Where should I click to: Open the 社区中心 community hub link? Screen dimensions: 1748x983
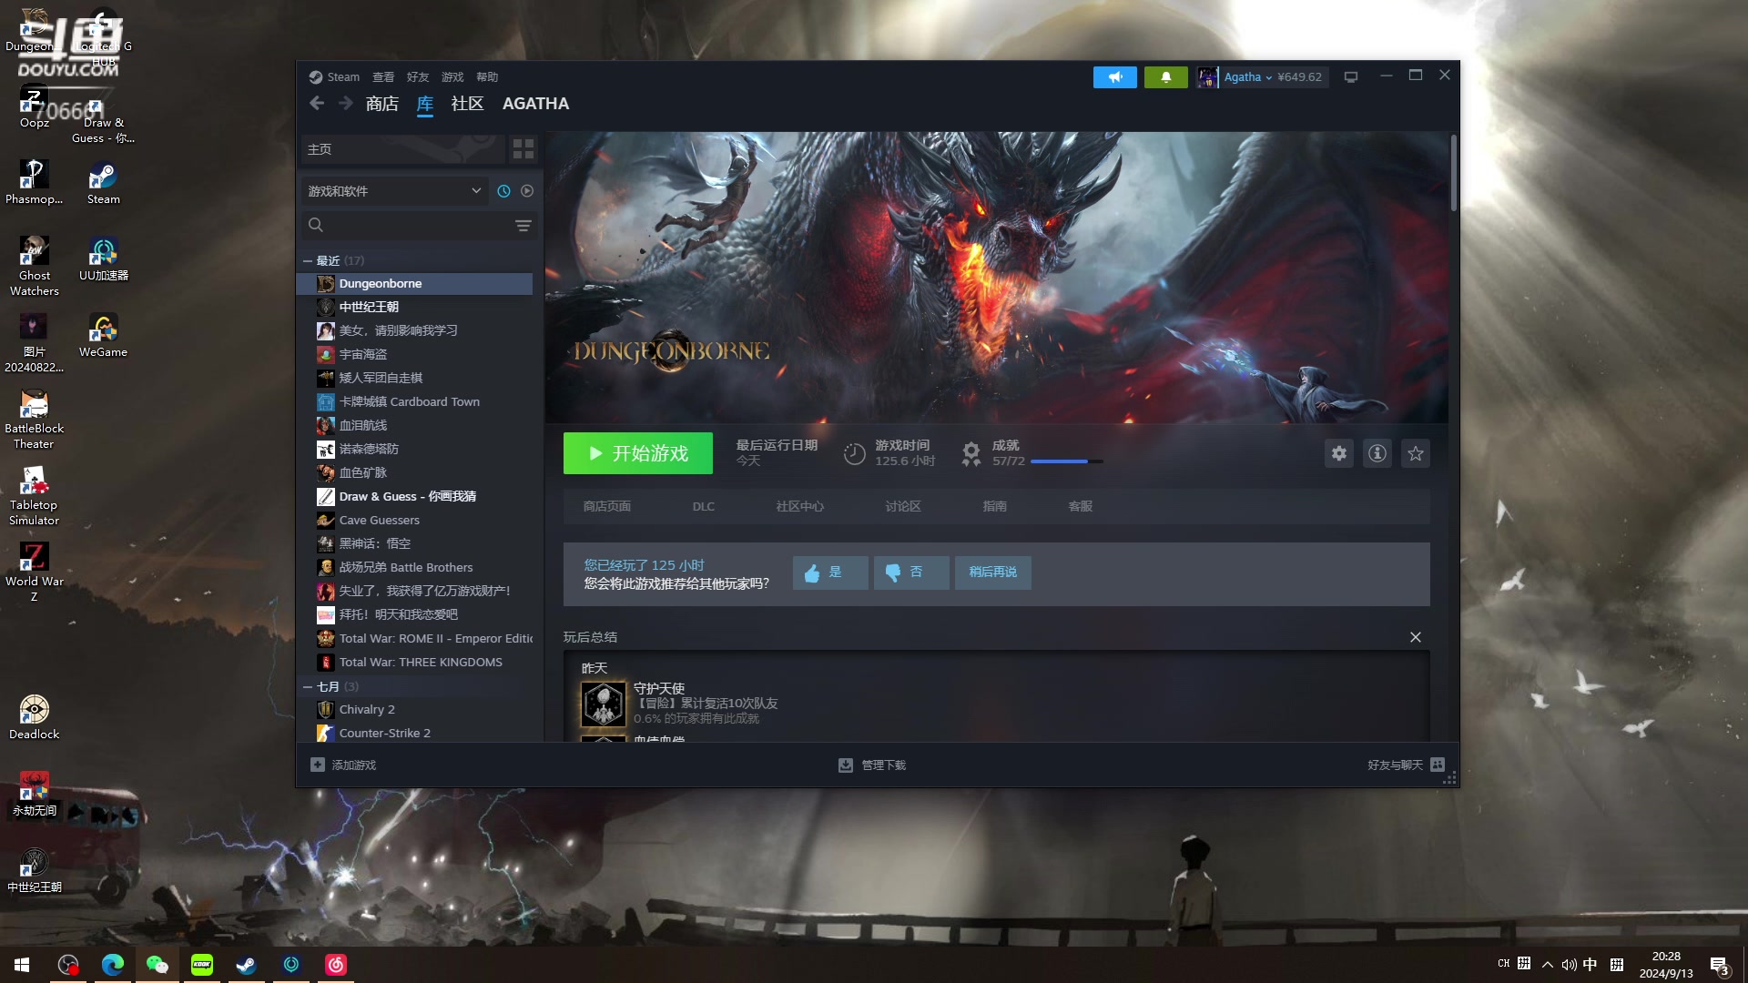[x=799, y=507]
